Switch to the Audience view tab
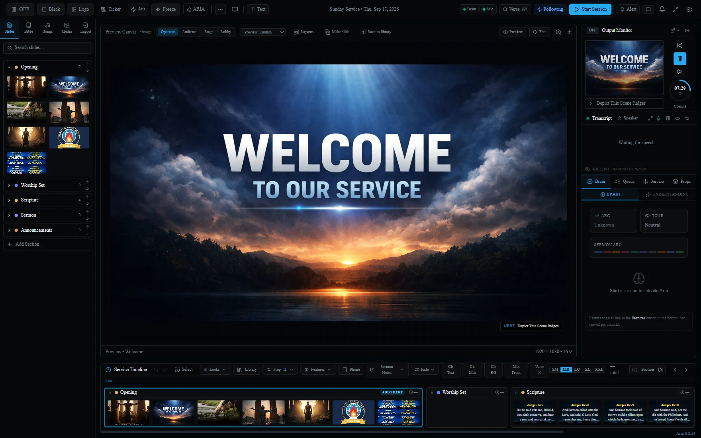701x438 pixels. [190, 32]
